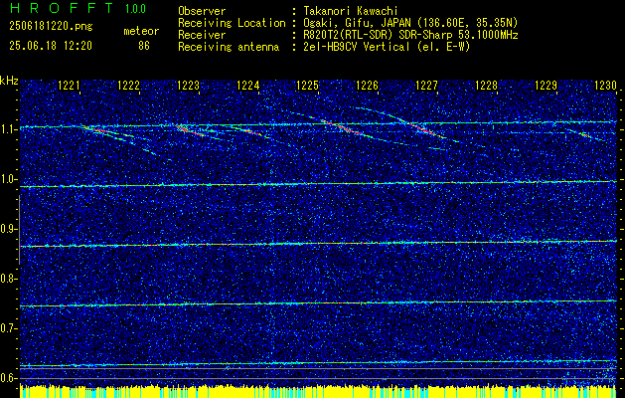Click the Observer field label
Viewport: 625px width, 398px height.
pos(202,11)
